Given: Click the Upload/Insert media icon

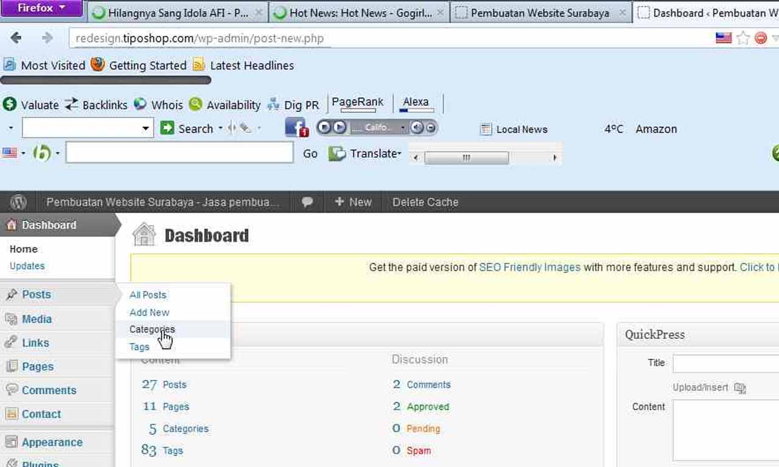Looking at the screenshot, I should pos(740,388).
